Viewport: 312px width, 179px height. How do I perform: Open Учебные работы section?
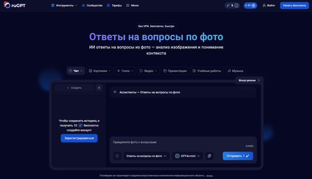tap(206, 71)
